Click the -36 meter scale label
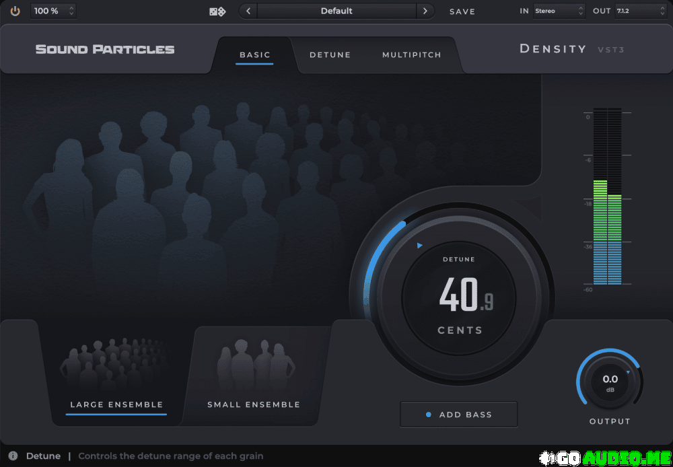The image size is (673, 467). pyautogui.click(x=588, y=247)
